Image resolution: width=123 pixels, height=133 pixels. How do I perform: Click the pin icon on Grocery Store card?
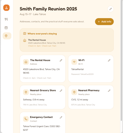26,92
